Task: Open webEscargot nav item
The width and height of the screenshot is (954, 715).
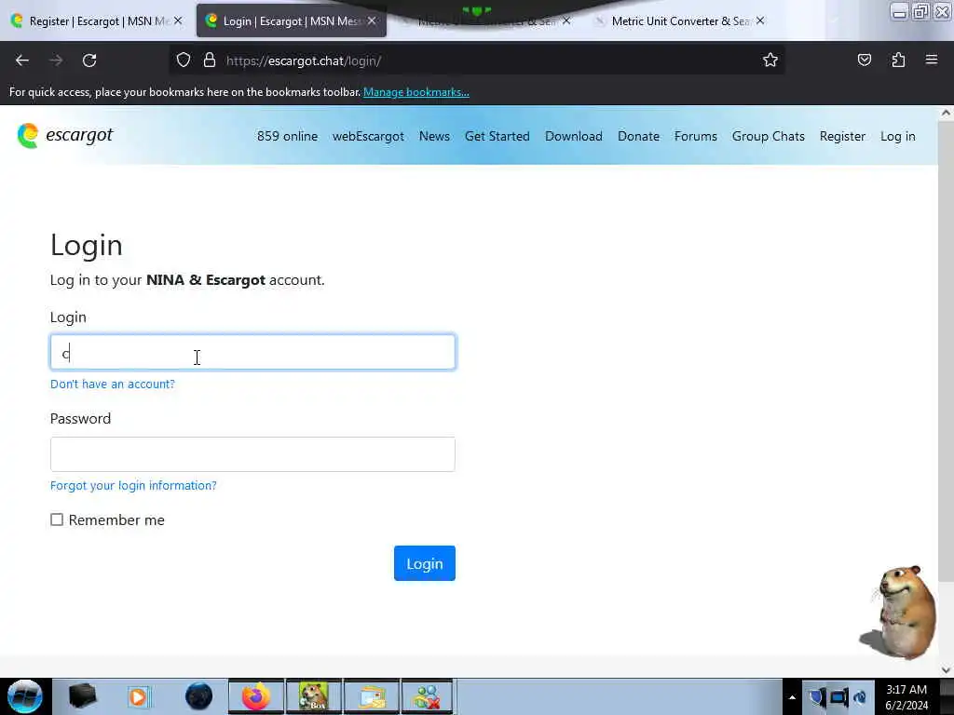Action: (368, 136)
